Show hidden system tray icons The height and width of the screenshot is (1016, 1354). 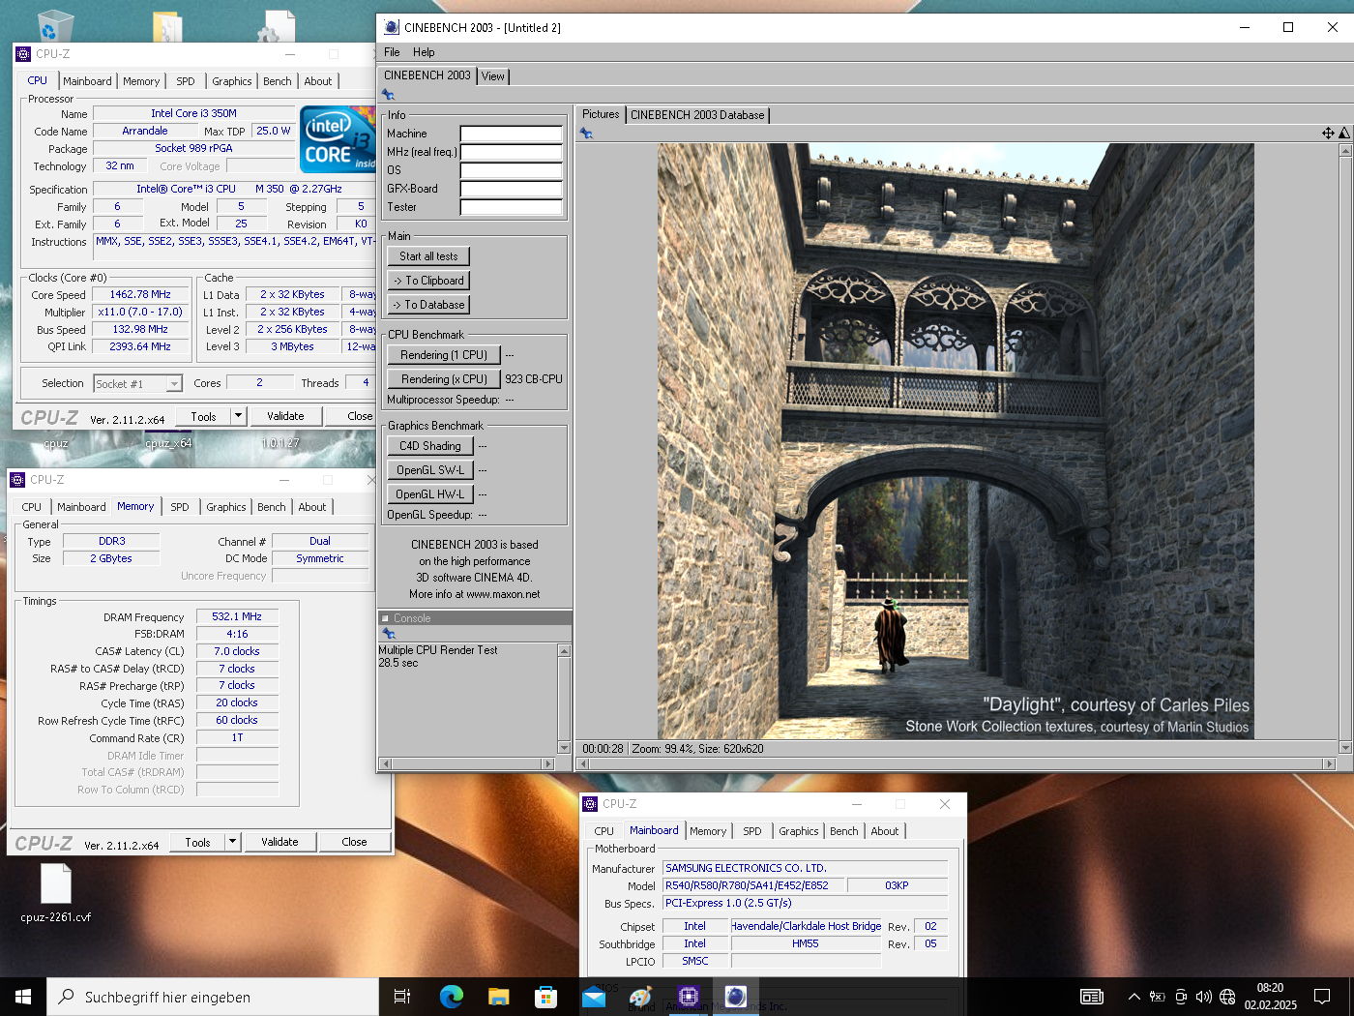coord(1133,997)
